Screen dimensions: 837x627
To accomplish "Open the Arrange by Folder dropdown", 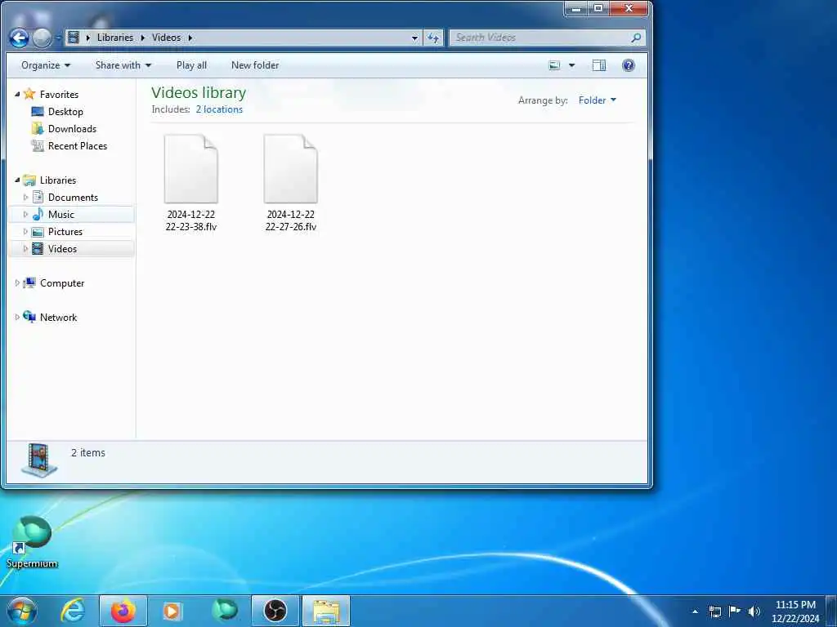I will click(598, 100).
